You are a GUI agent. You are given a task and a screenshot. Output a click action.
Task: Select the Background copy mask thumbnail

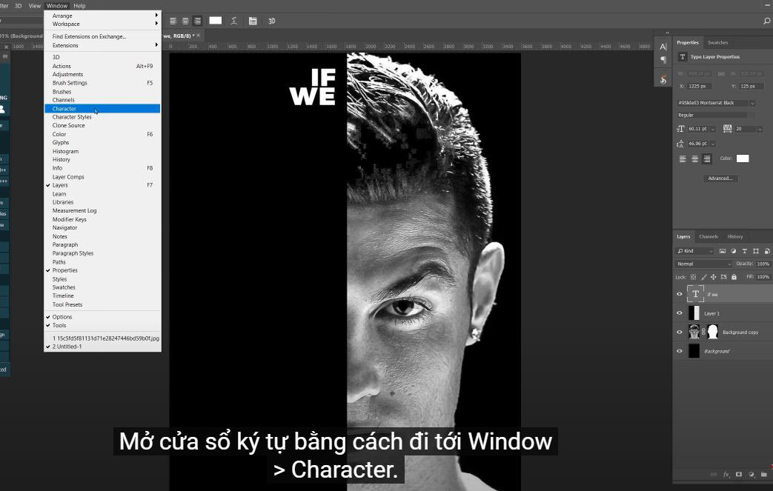click(713, 332)
